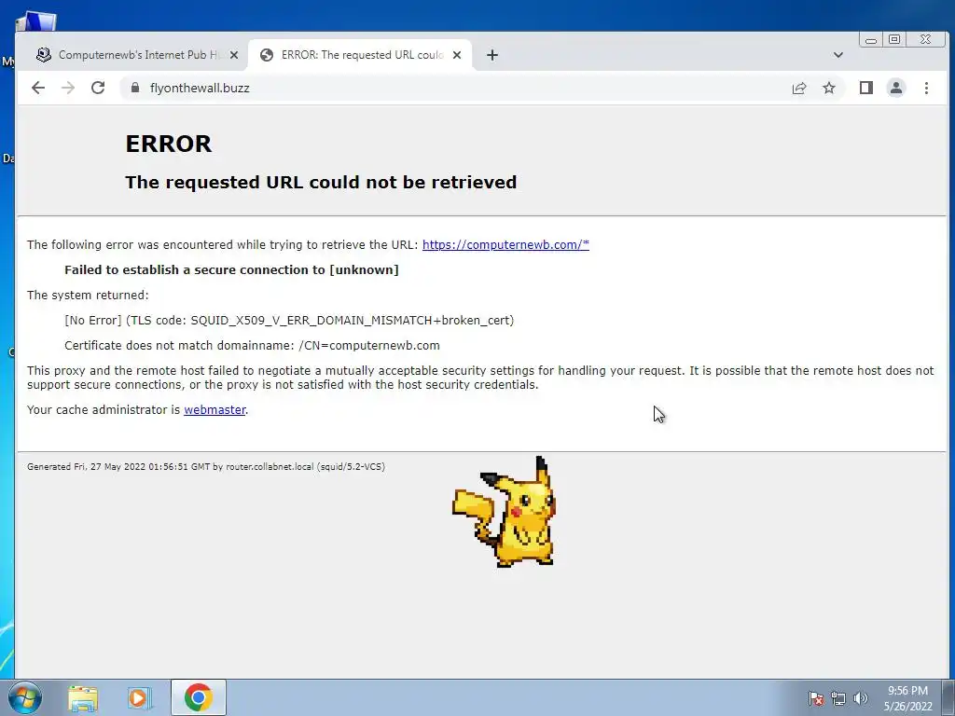Image resolution: width=955 pixels, height=716 pixels.
Task: Reload the current page
Action: pyautogui.click(x=97, y=88)
